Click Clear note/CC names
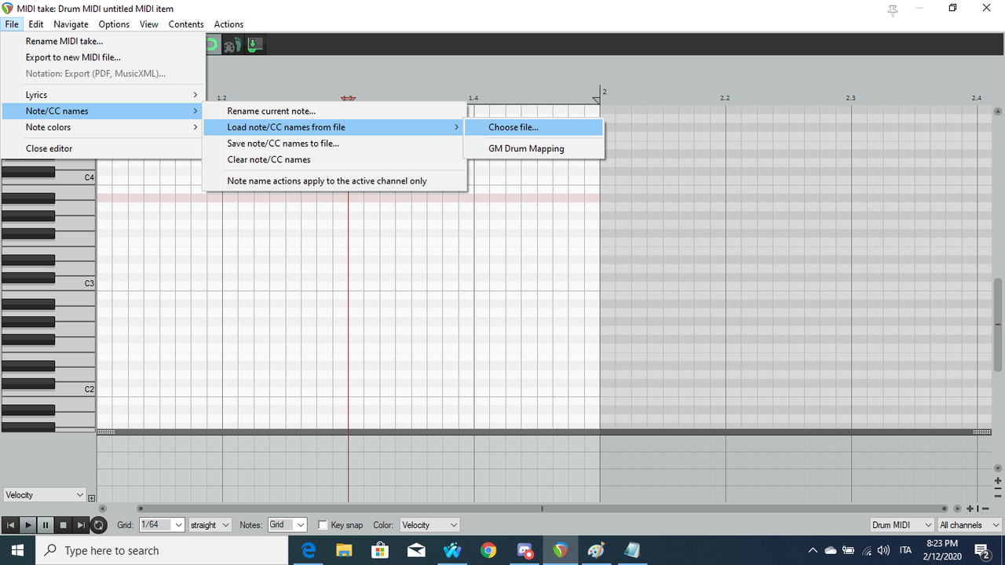1005x565 pixels. coord(269,159)
